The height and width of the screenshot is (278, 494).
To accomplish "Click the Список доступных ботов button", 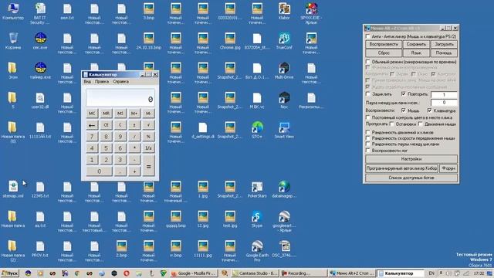I will (x=411, y=178).
